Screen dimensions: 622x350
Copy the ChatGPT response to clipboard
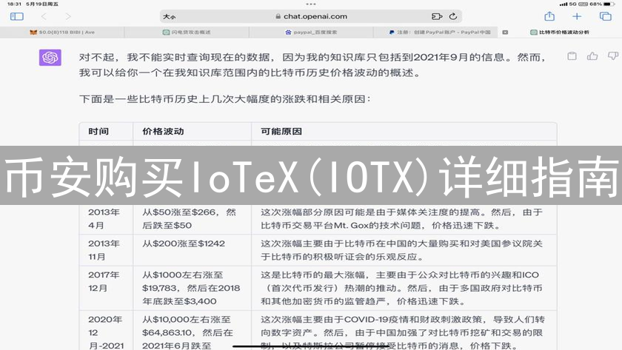[572, 56]
